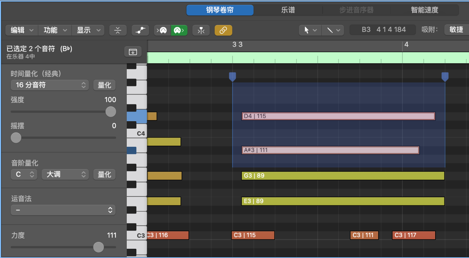
Task: Click the 在乐器 4中 subtitle
Action: (21, 57)
